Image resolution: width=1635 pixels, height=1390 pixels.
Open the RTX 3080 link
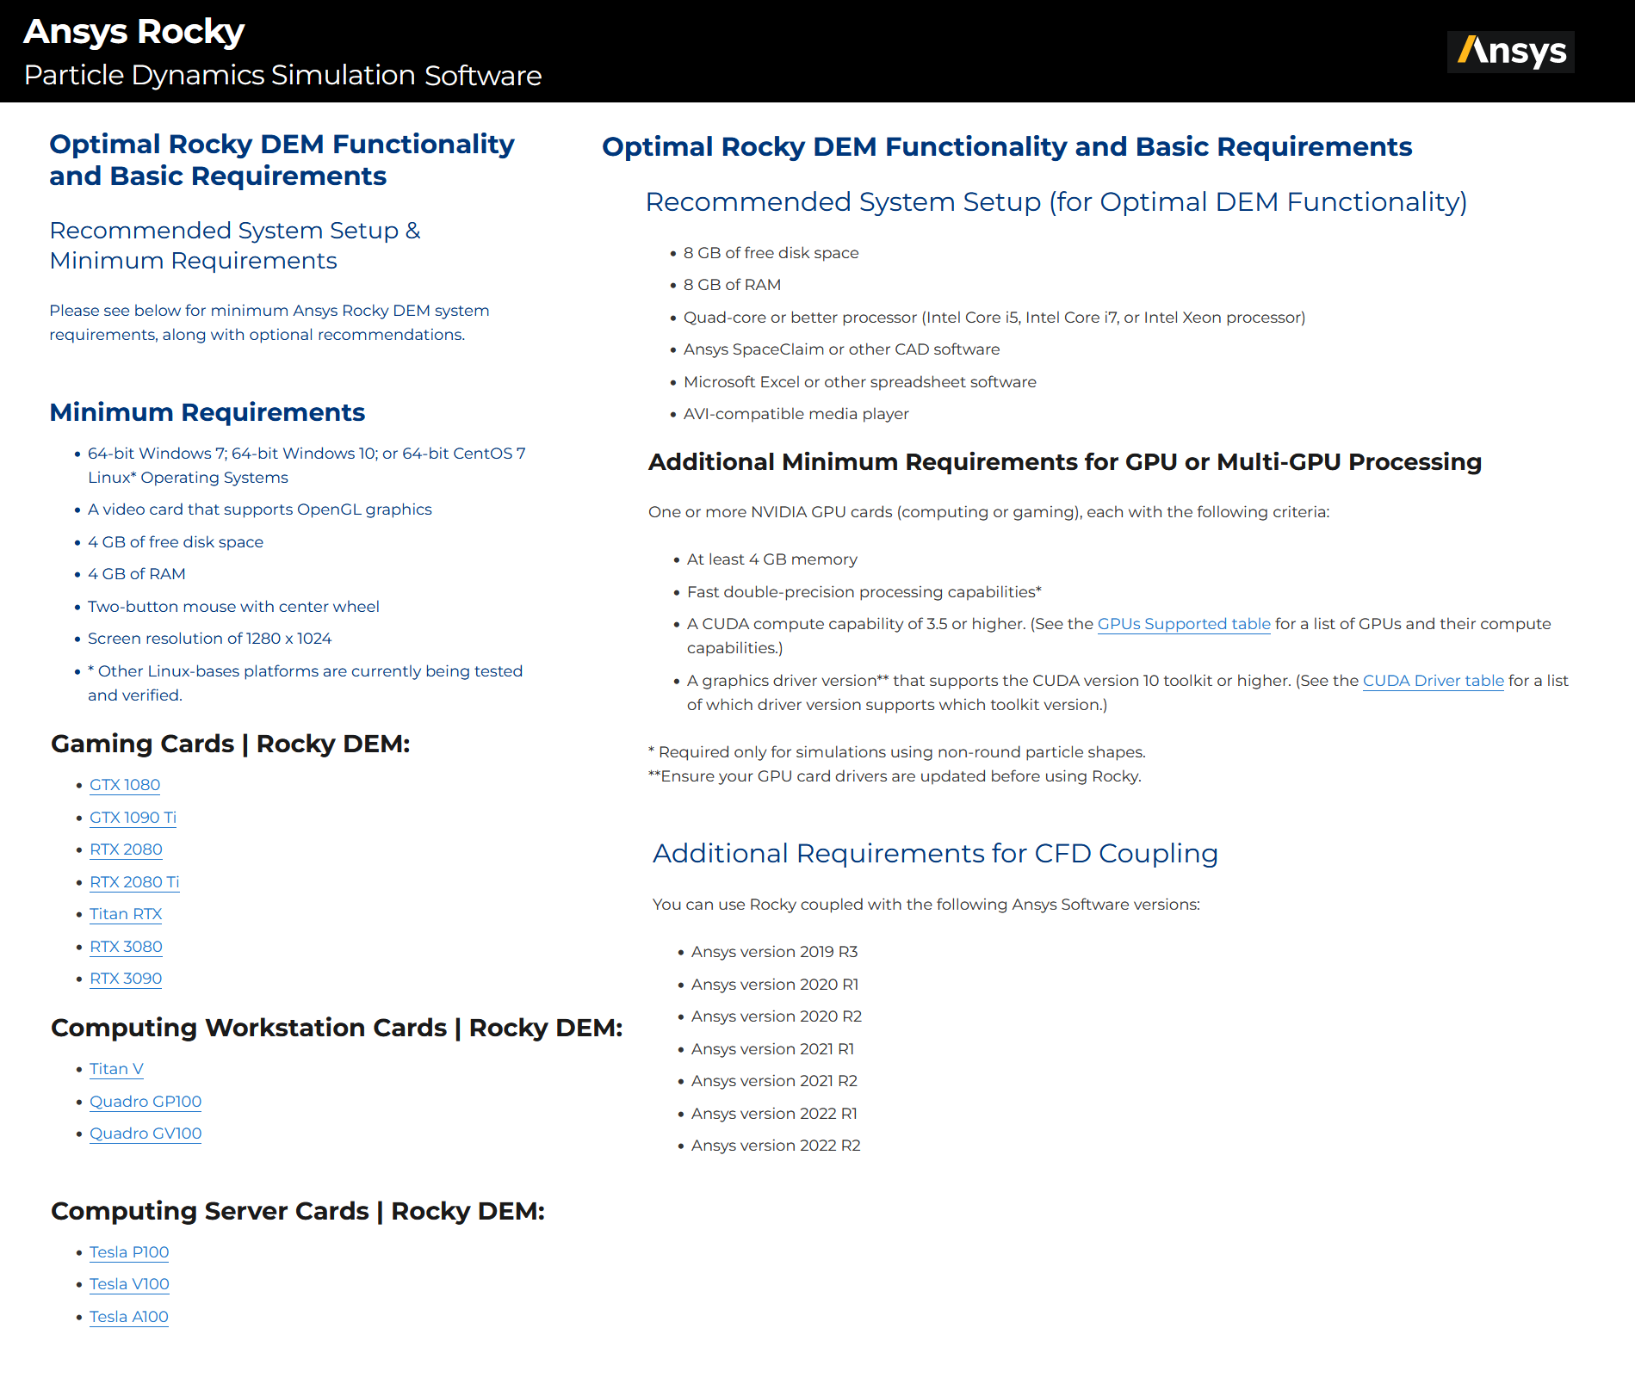pyautogui.click(x=126, y=947)
